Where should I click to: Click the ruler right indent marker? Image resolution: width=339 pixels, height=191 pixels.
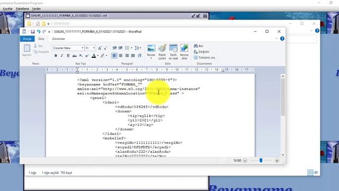click(222, 71)
